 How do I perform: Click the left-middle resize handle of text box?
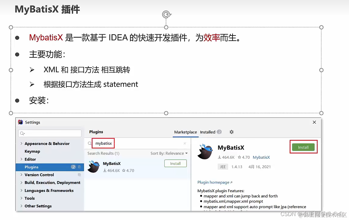click(x=11, y=70)
